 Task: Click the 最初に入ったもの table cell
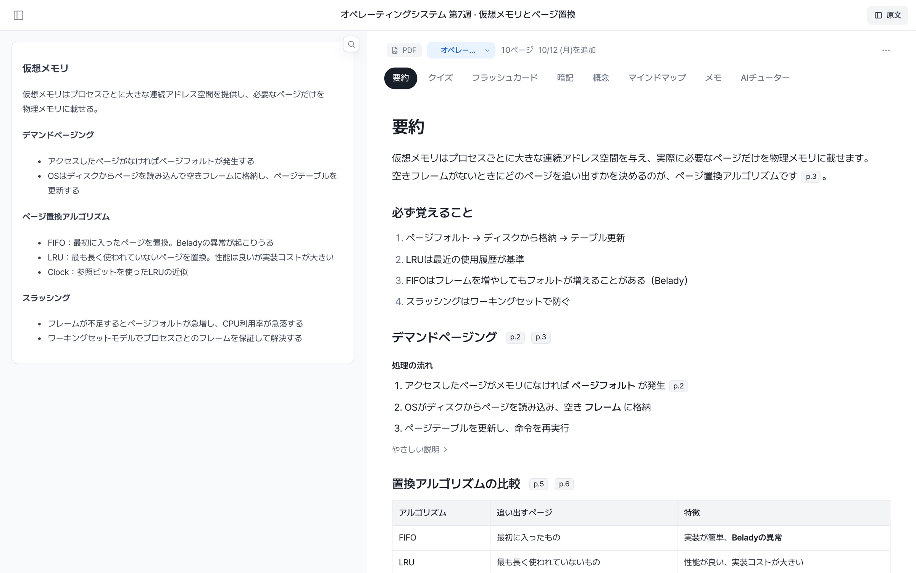point(583,538)
